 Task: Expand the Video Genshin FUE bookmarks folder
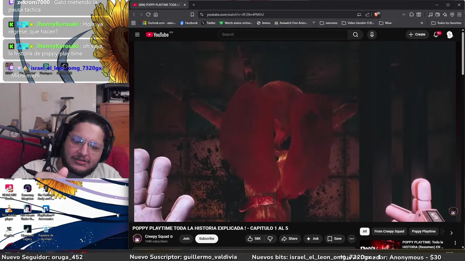pos(358,23)
